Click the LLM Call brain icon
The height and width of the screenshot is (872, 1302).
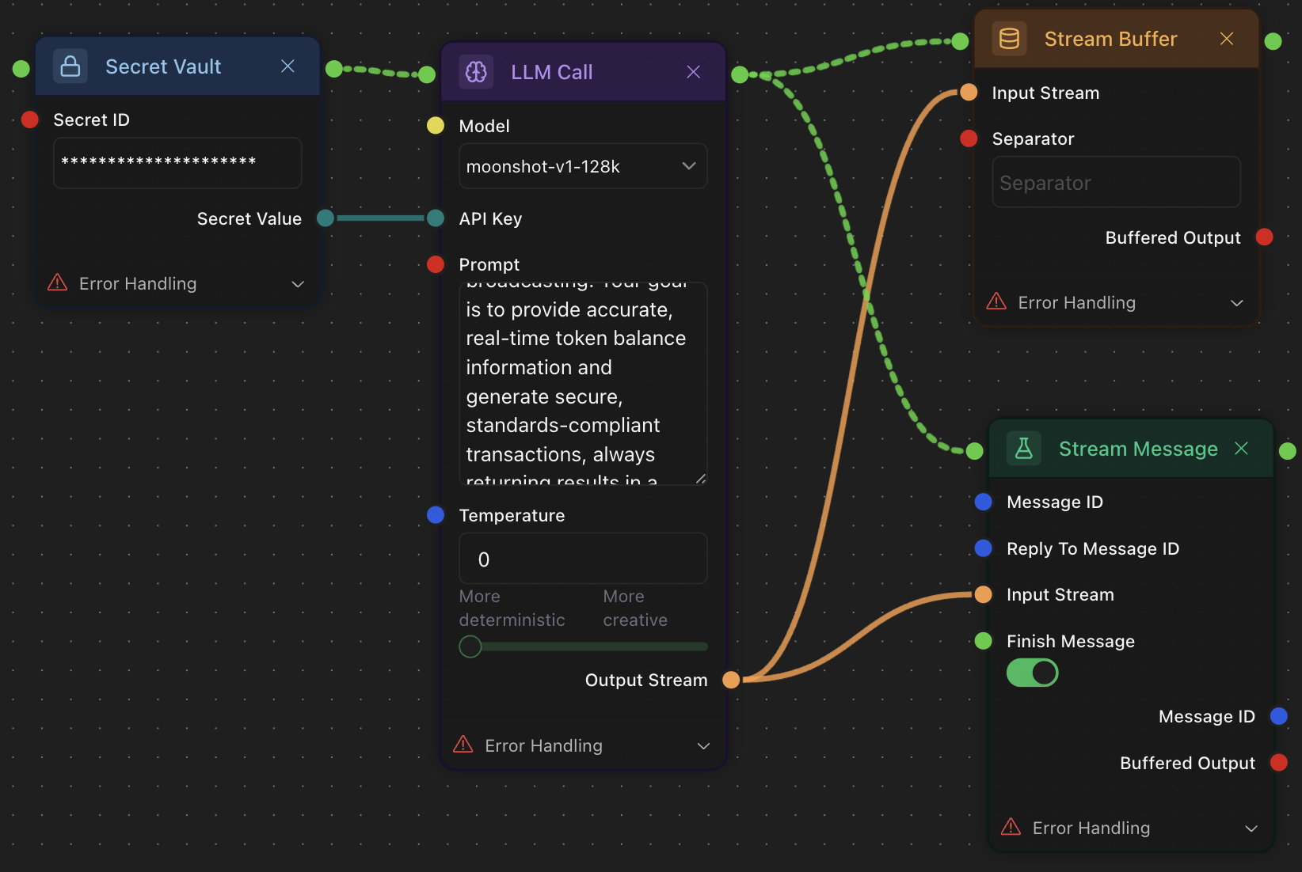(x=476, y=72)
